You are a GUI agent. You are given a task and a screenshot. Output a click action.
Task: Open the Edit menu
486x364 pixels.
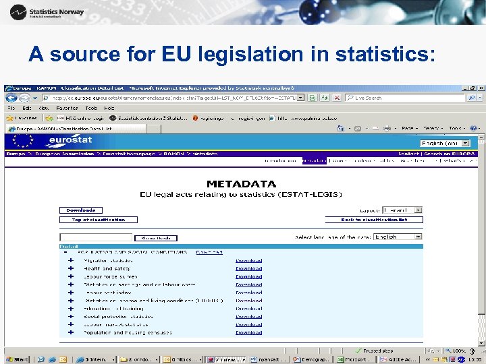(x=26, y=108)
